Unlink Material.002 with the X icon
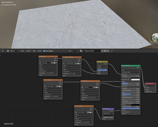Viewport: 158px width, 127px height. [108, 51]
